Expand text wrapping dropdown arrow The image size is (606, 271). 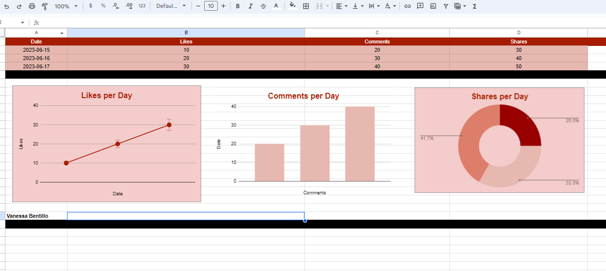pos(378,6)
